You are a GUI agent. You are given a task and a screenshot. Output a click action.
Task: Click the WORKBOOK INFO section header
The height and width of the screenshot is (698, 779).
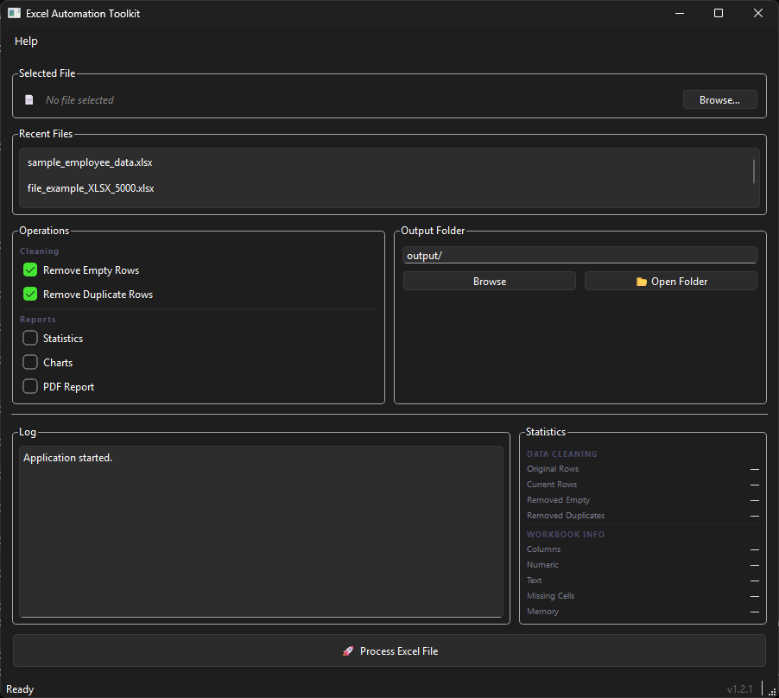click(x=566, y=535)
